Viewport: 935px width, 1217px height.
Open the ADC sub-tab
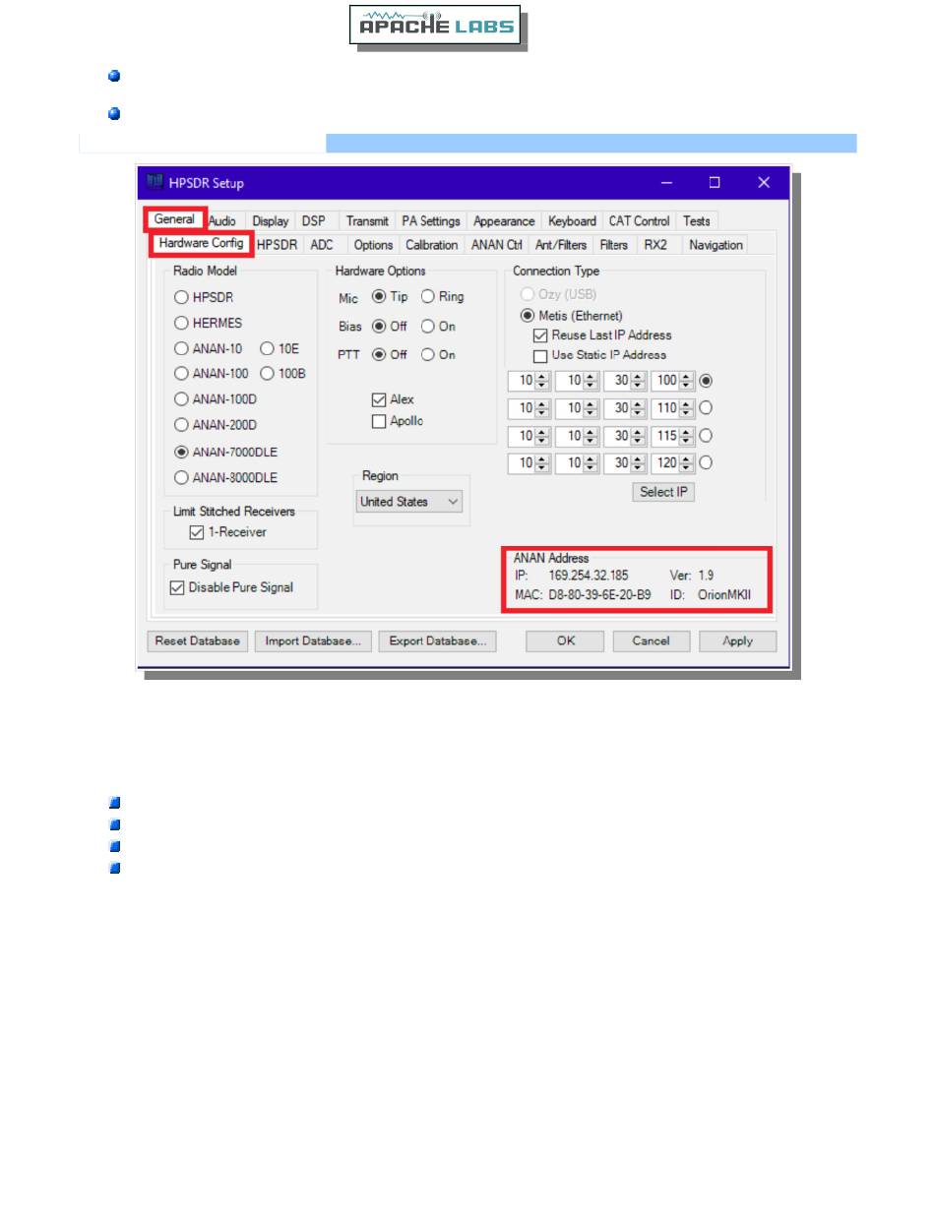(322, 245)
